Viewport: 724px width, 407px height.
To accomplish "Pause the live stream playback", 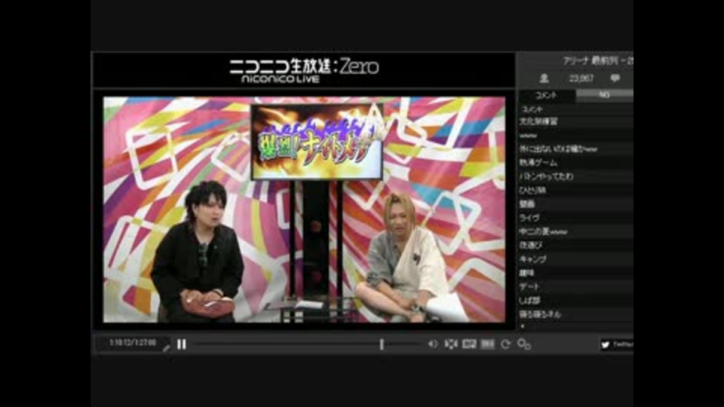I will pyautogui.click(x=182, y=344).
